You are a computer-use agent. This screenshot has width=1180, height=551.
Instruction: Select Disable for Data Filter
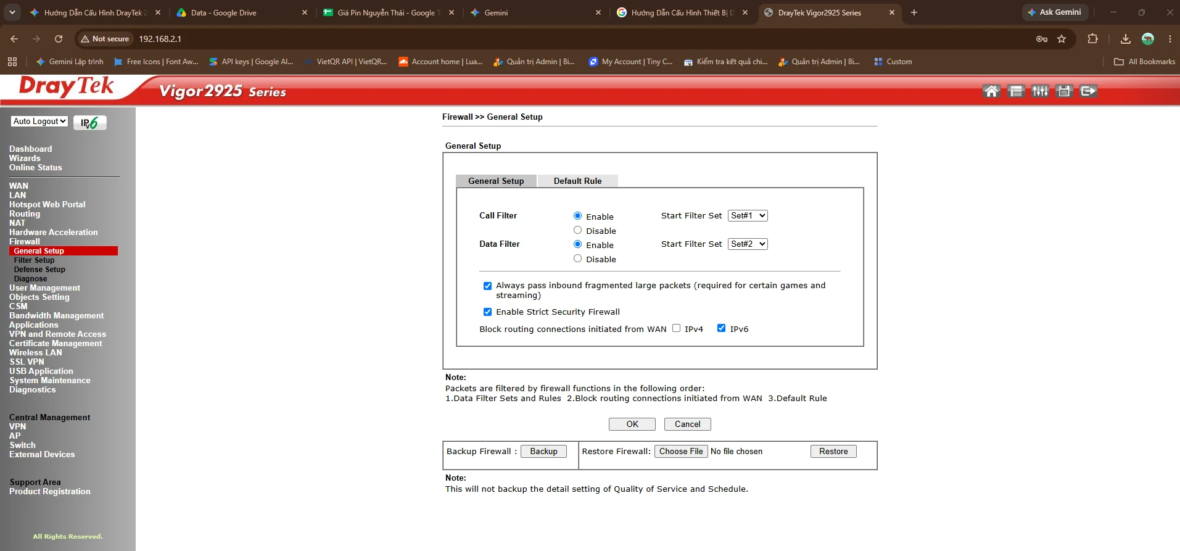tap(578, 259)
